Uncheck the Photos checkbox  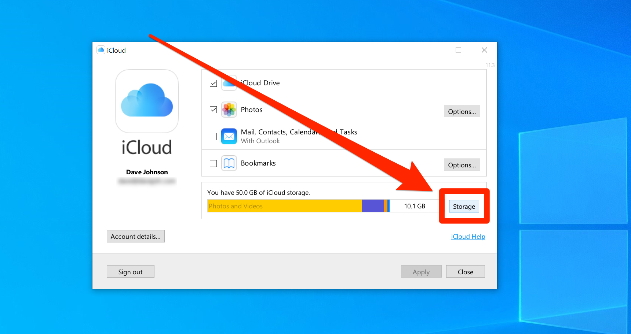pos(213,110)
